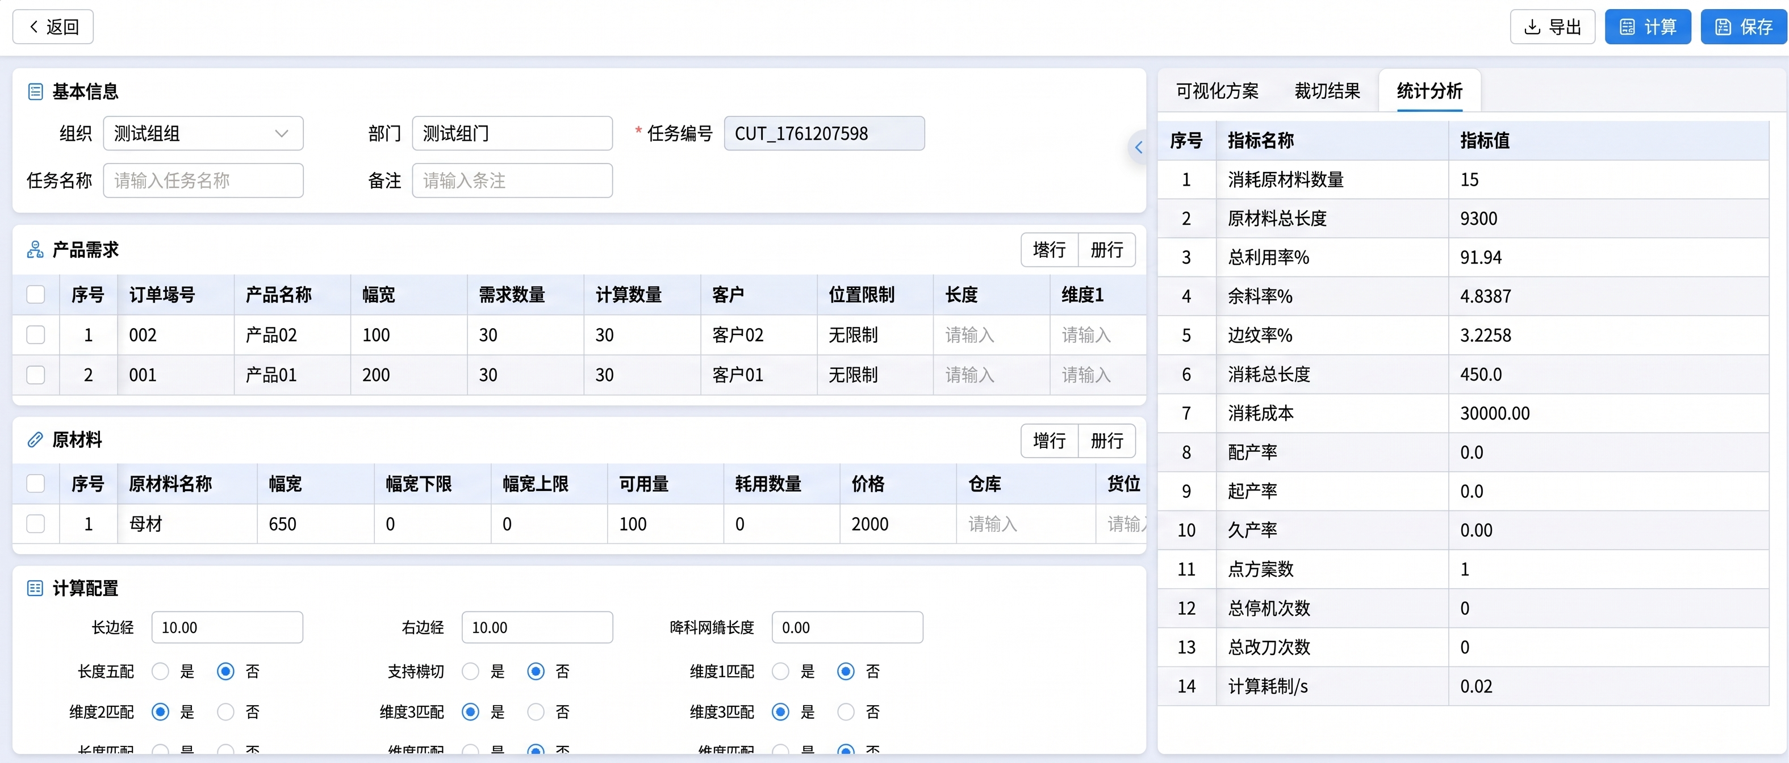Toggle select-all checkbox in 产品需求 header
This screenshot has width=1789, height=763.
(x=35, y=295)
